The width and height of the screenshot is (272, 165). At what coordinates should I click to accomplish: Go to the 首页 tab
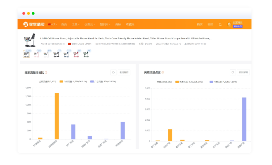64,24
